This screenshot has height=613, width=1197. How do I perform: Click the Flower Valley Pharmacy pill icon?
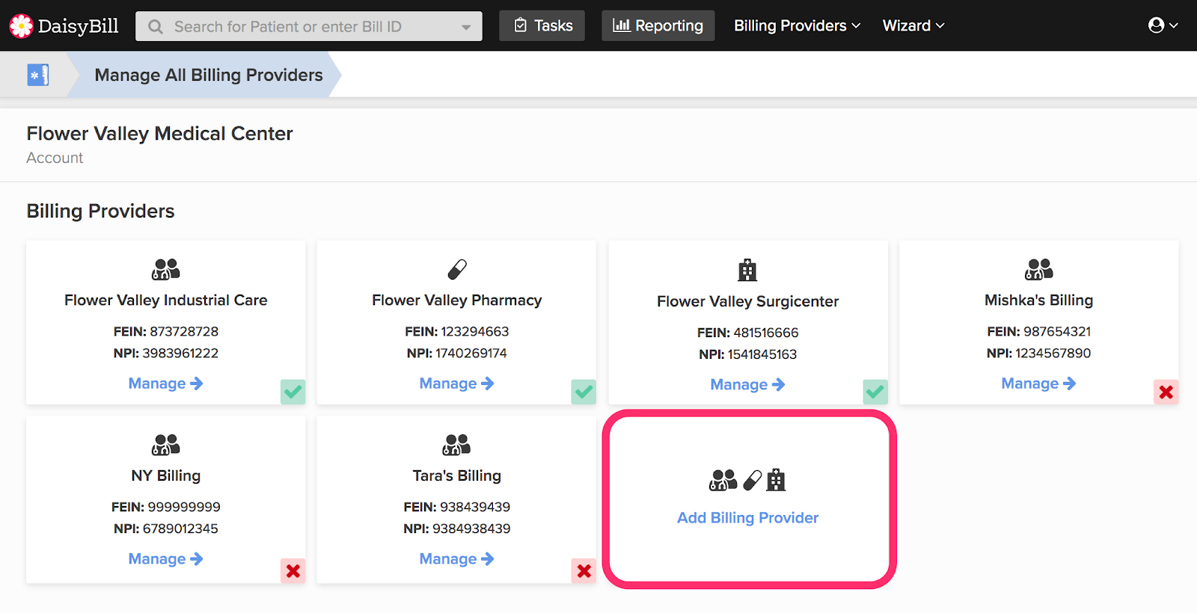pos(457,269)
